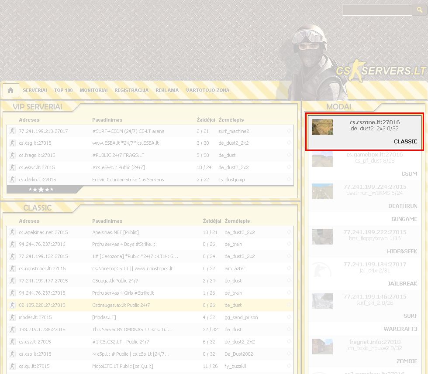Open the 77.241.199.224:27015 deathrun server
Screen dimensions: 428x374
pos(375,187)
